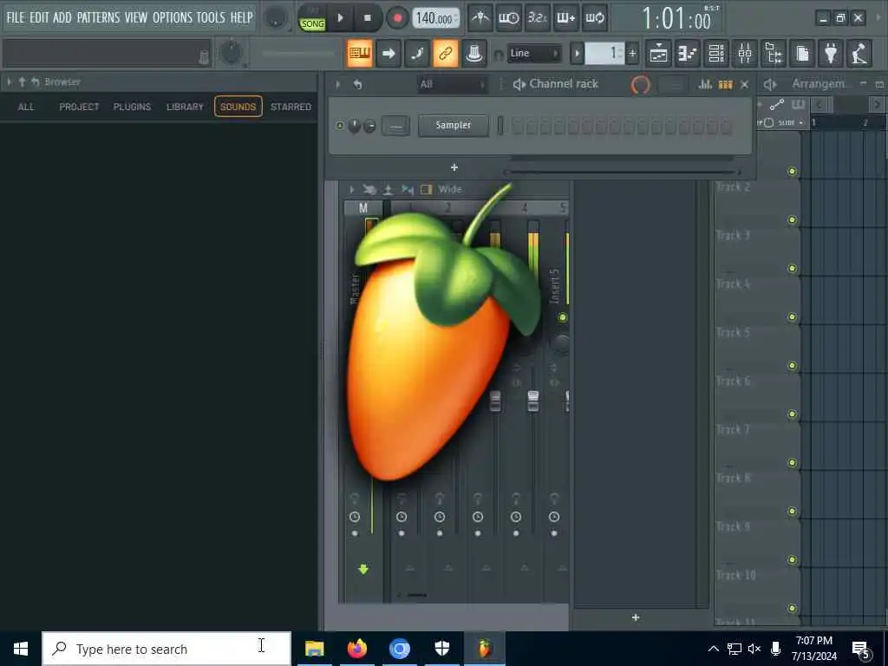Open the Playlist view icon
The width and height of the screenshot is (888, 666).
click(659, 54)
